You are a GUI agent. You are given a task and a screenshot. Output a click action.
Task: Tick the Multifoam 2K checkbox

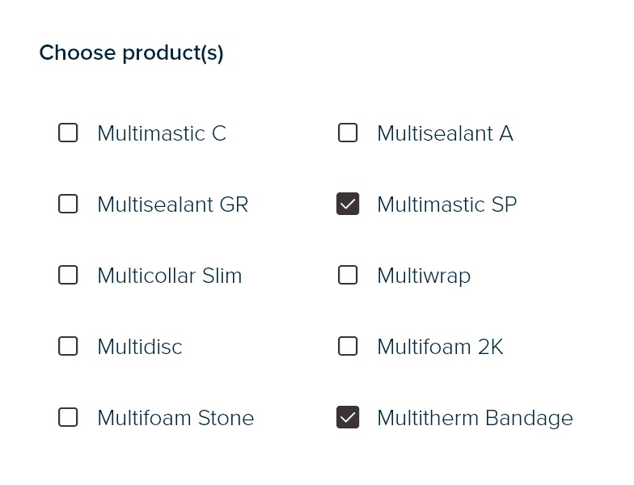click(348, 346)
